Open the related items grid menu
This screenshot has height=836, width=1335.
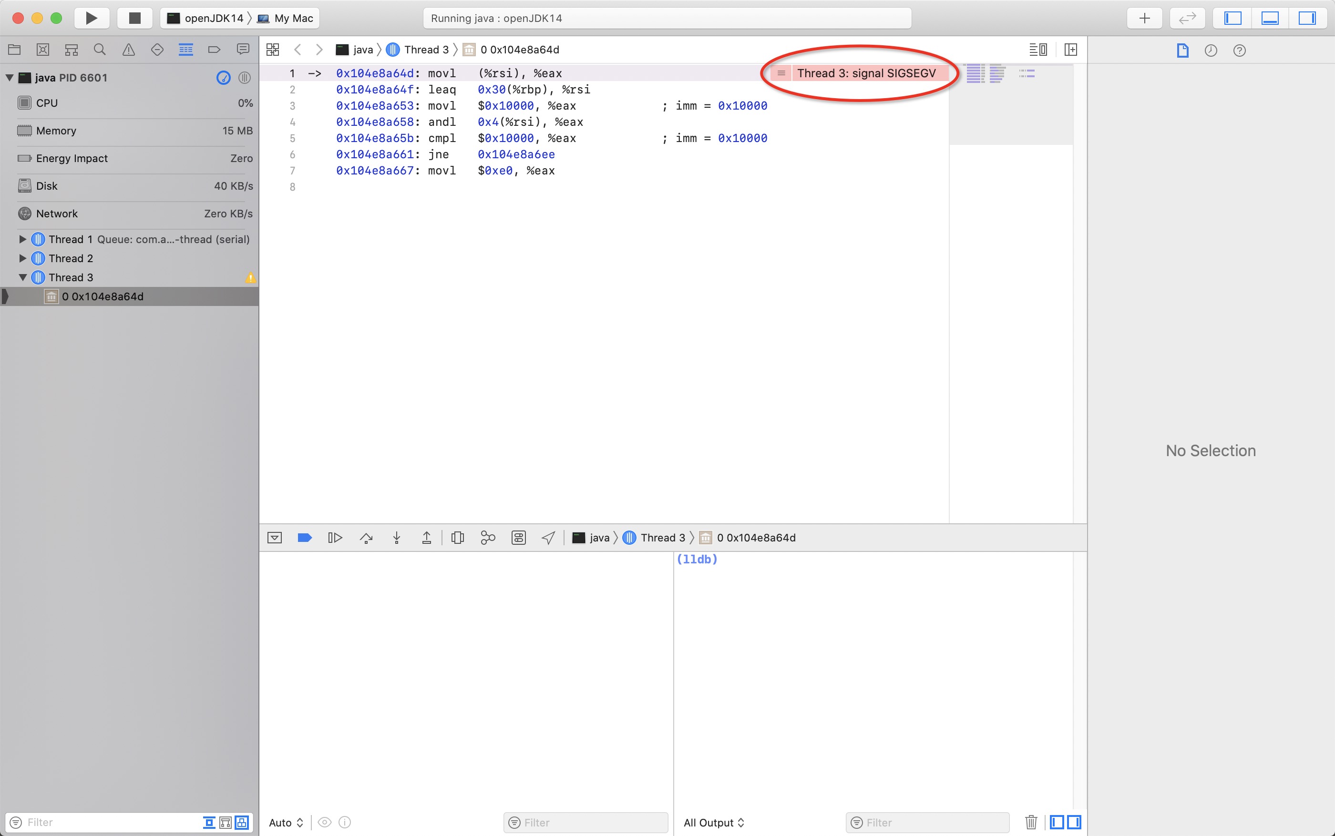[273, 50]
